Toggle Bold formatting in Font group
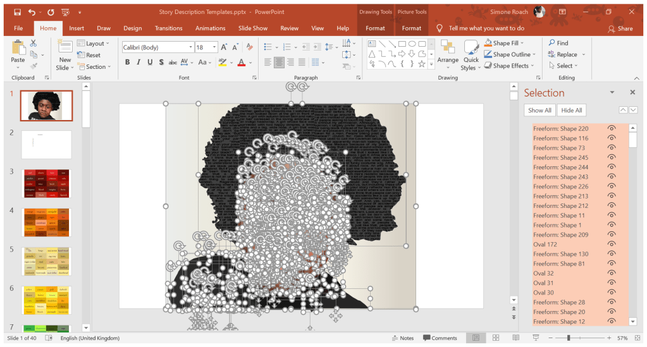The image size is (647, 347). tap(127, 62)
